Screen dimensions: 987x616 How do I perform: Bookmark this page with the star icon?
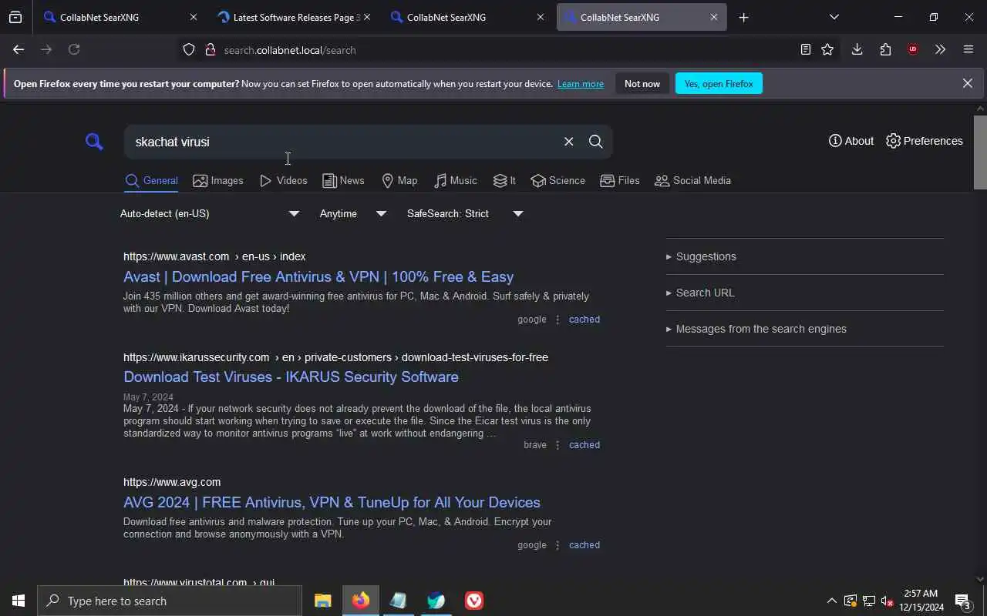(827, 49)
